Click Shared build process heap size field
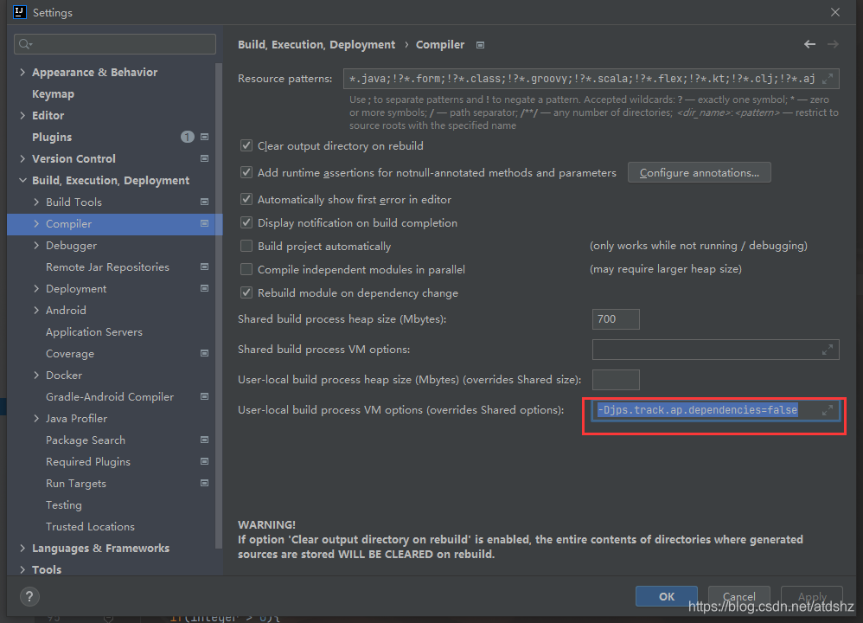Image resolution: width=863 pixels, height=623 pixels. point(616,319)
